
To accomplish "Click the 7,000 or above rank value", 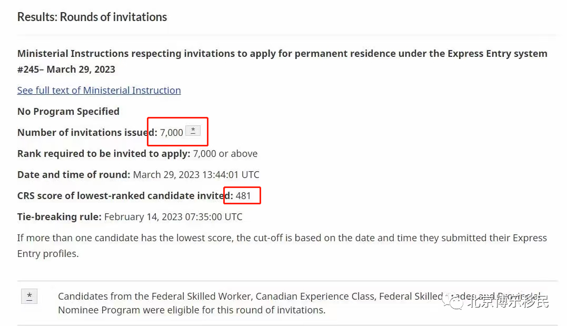I will pos(225,154).
